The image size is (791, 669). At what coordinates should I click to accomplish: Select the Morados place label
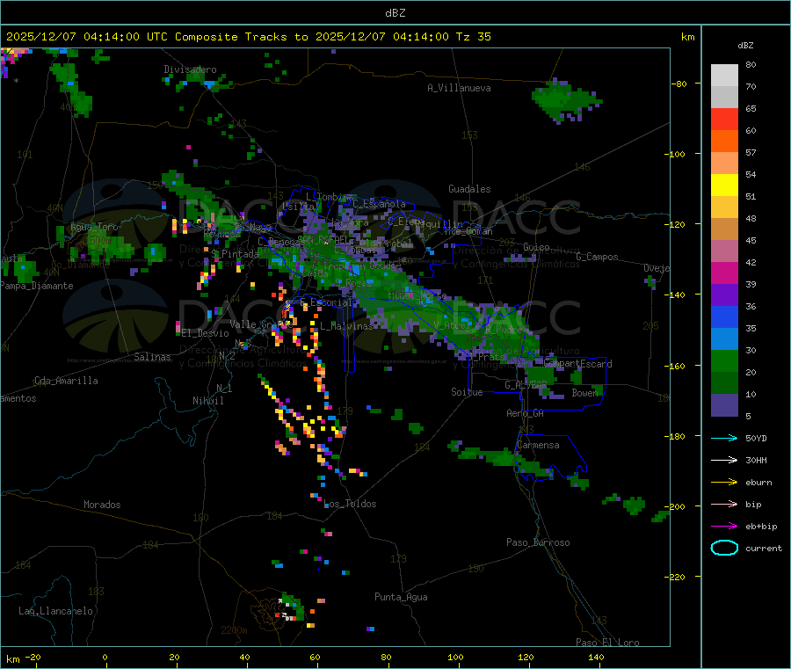click(x=102, y=505)
